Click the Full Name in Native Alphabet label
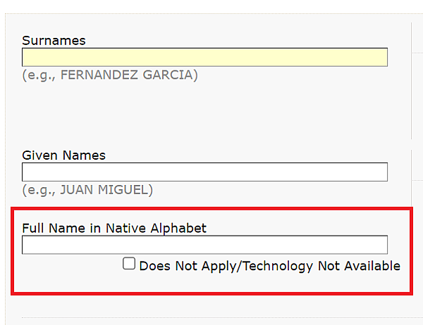Viewport: 423px width, 325px height. click(x=114, y=229)
